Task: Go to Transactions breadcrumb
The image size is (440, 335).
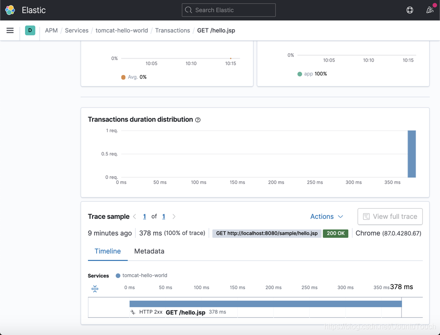Action: pyautogui.click(x=172, y=30)
